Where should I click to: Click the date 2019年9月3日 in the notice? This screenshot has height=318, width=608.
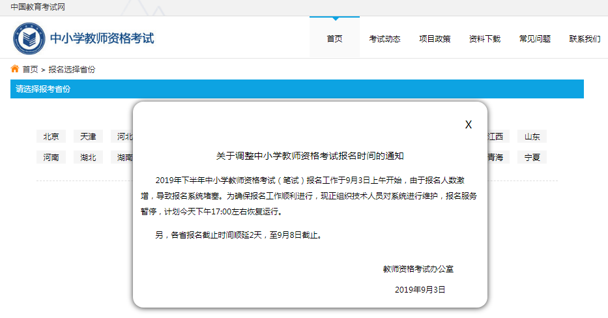tap(420, 290)
